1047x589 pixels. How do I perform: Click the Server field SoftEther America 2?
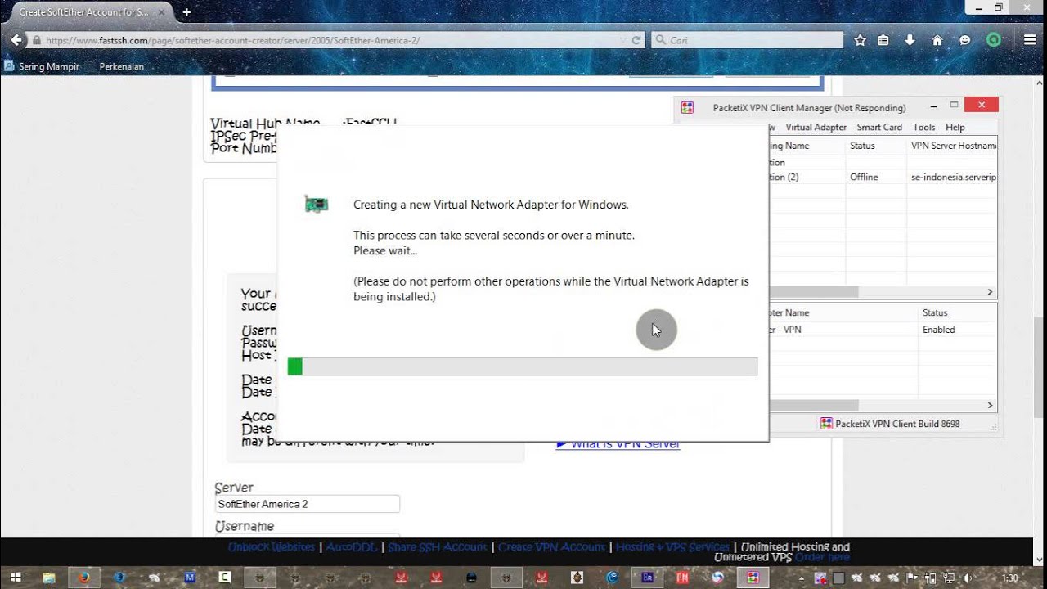(x=307, y=504)
